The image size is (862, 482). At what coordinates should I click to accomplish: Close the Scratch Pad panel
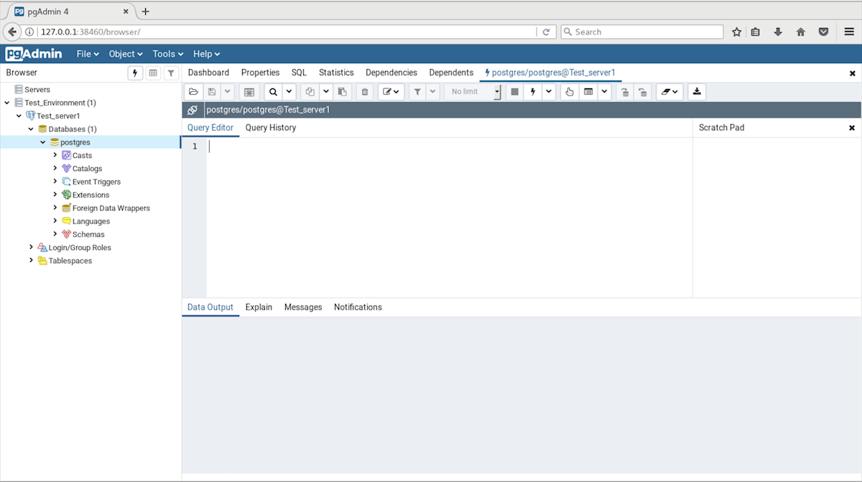[852, 127]
